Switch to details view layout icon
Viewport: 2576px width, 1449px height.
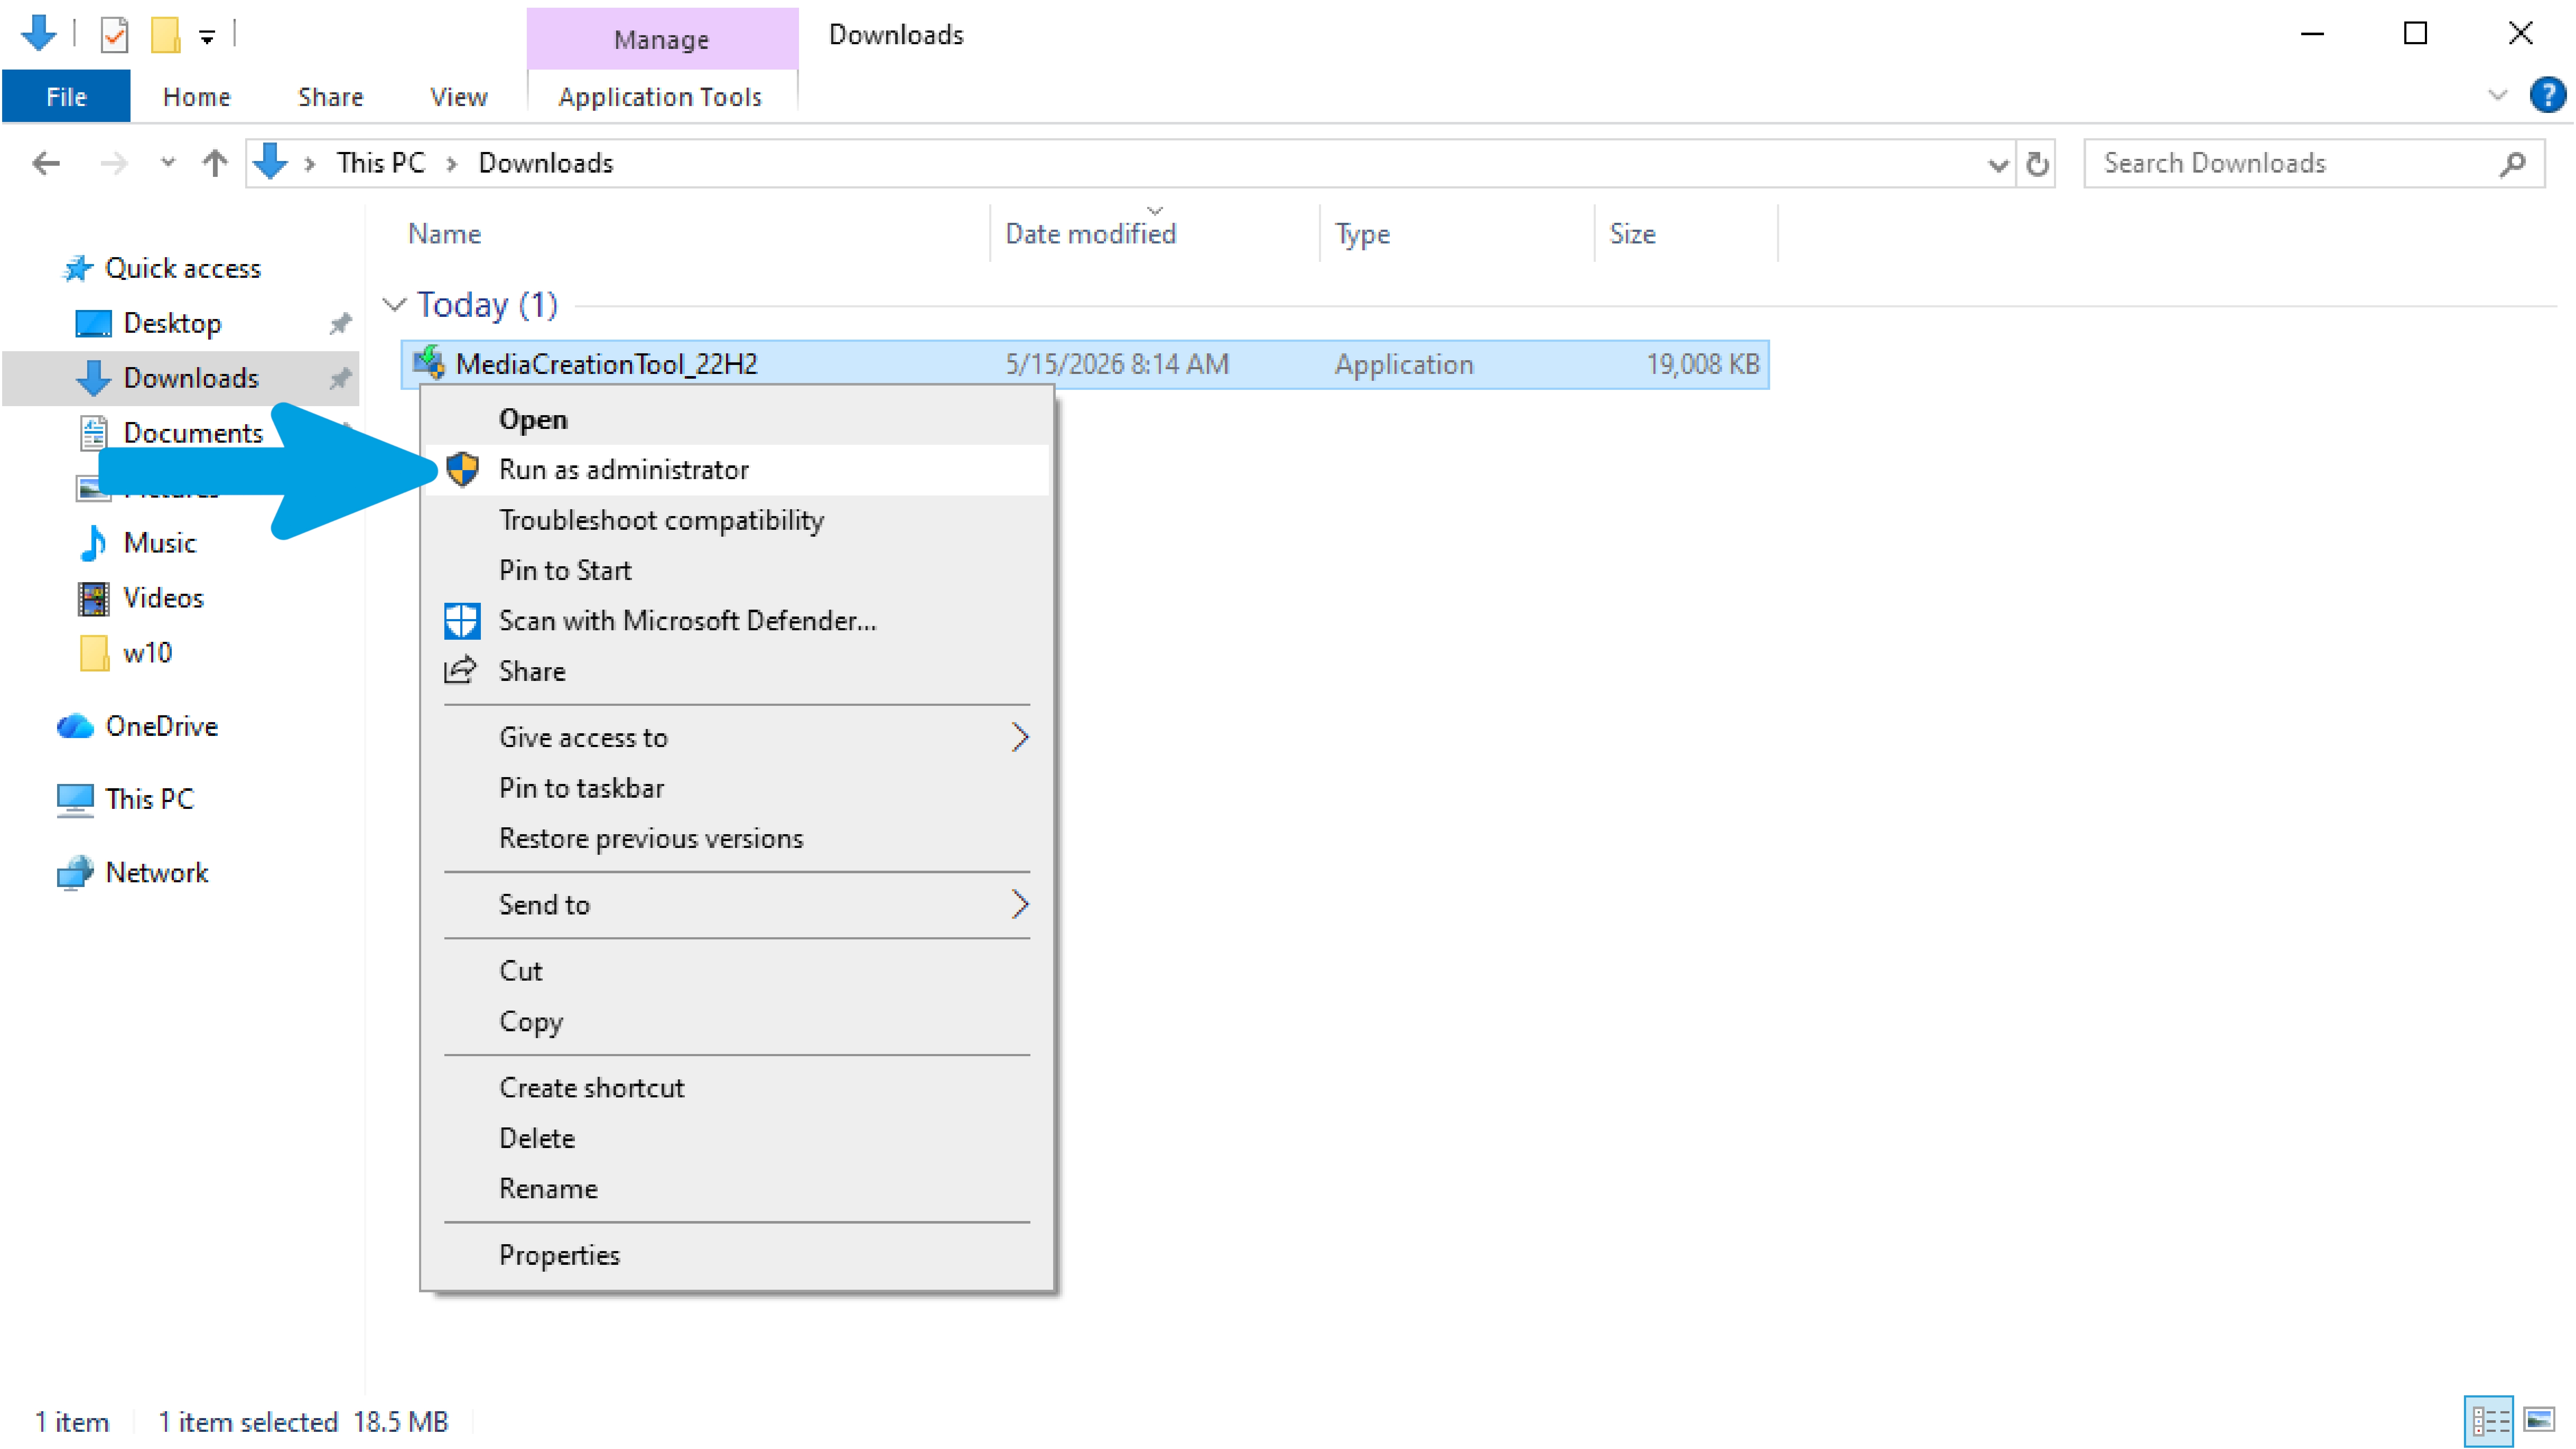point(2489,1419)
